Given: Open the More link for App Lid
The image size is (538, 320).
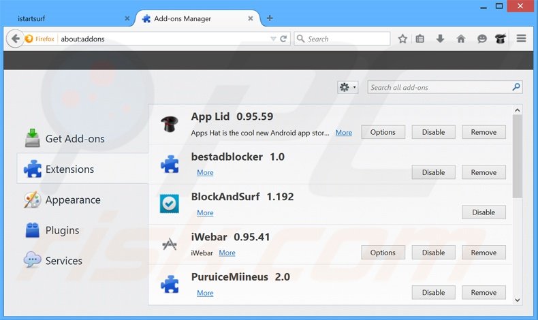Looking at the screenshot, I should [344, 132].
